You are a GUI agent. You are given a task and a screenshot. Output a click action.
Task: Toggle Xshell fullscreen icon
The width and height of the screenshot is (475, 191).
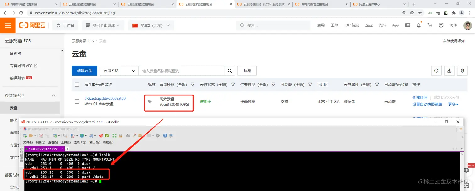click(114, 136)
